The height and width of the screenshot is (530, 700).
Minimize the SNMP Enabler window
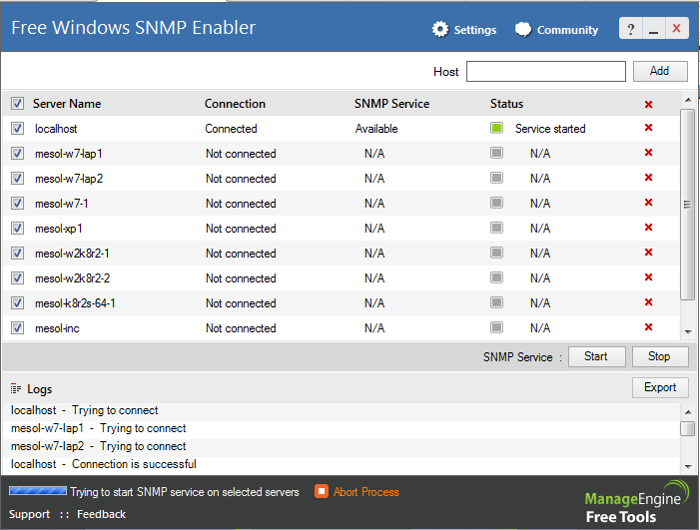coord(654,29)
